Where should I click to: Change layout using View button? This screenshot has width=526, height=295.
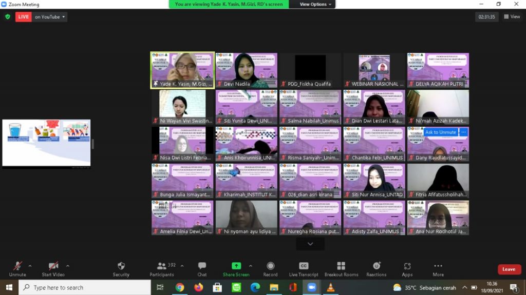click(512, 17)
